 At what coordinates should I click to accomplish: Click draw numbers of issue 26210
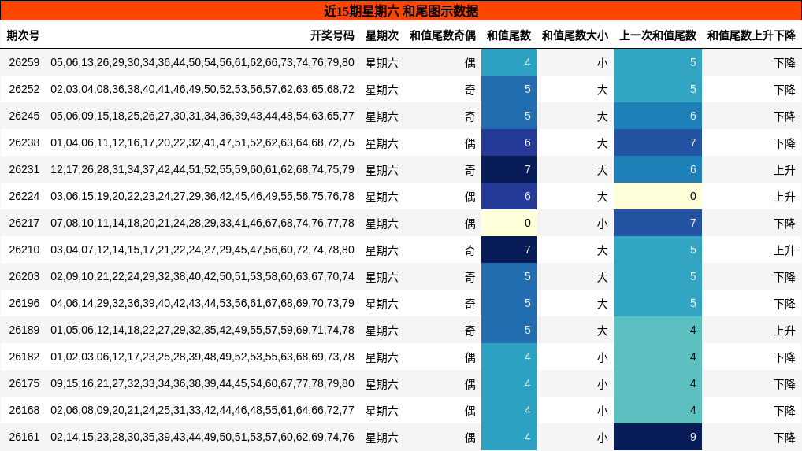click(202, 250)
